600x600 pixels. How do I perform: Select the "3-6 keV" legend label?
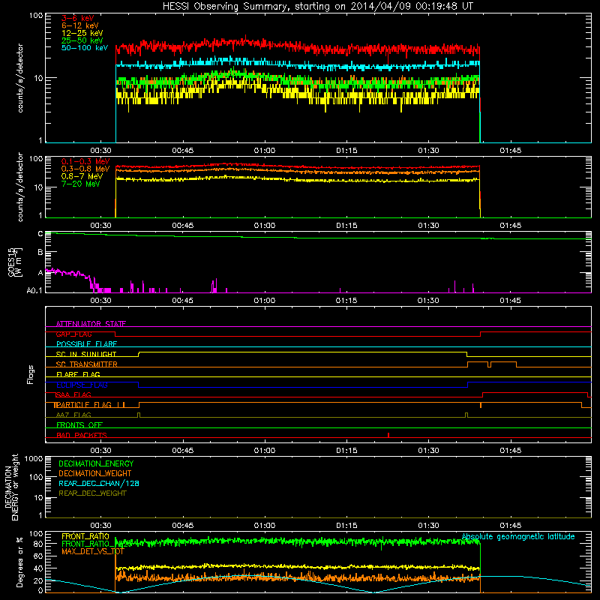(x=78, y=18)
